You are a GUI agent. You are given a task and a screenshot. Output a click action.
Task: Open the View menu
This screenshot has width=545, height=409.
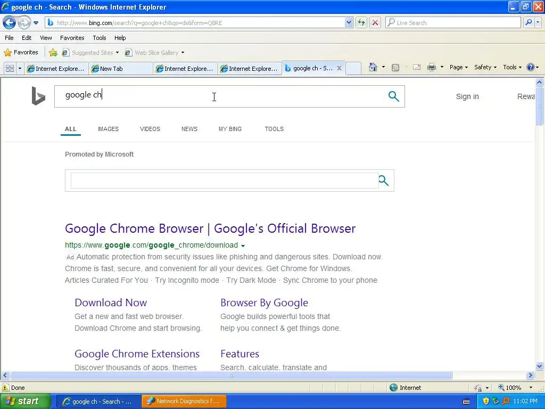[x=46, y=38]
